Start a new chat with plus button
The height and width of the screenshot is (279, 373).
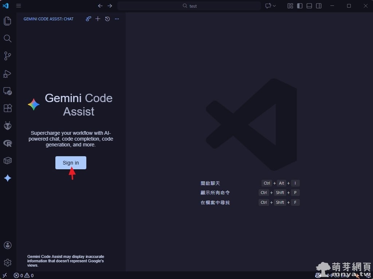pos(98,19)
